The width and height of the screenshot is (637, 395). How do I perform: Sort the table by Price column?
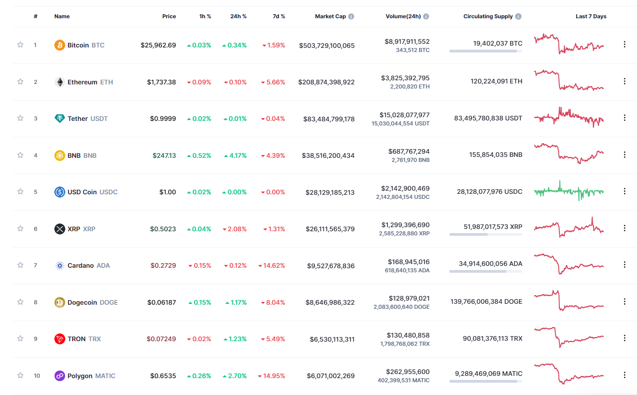pyautogui.click(x=169, y=16)
